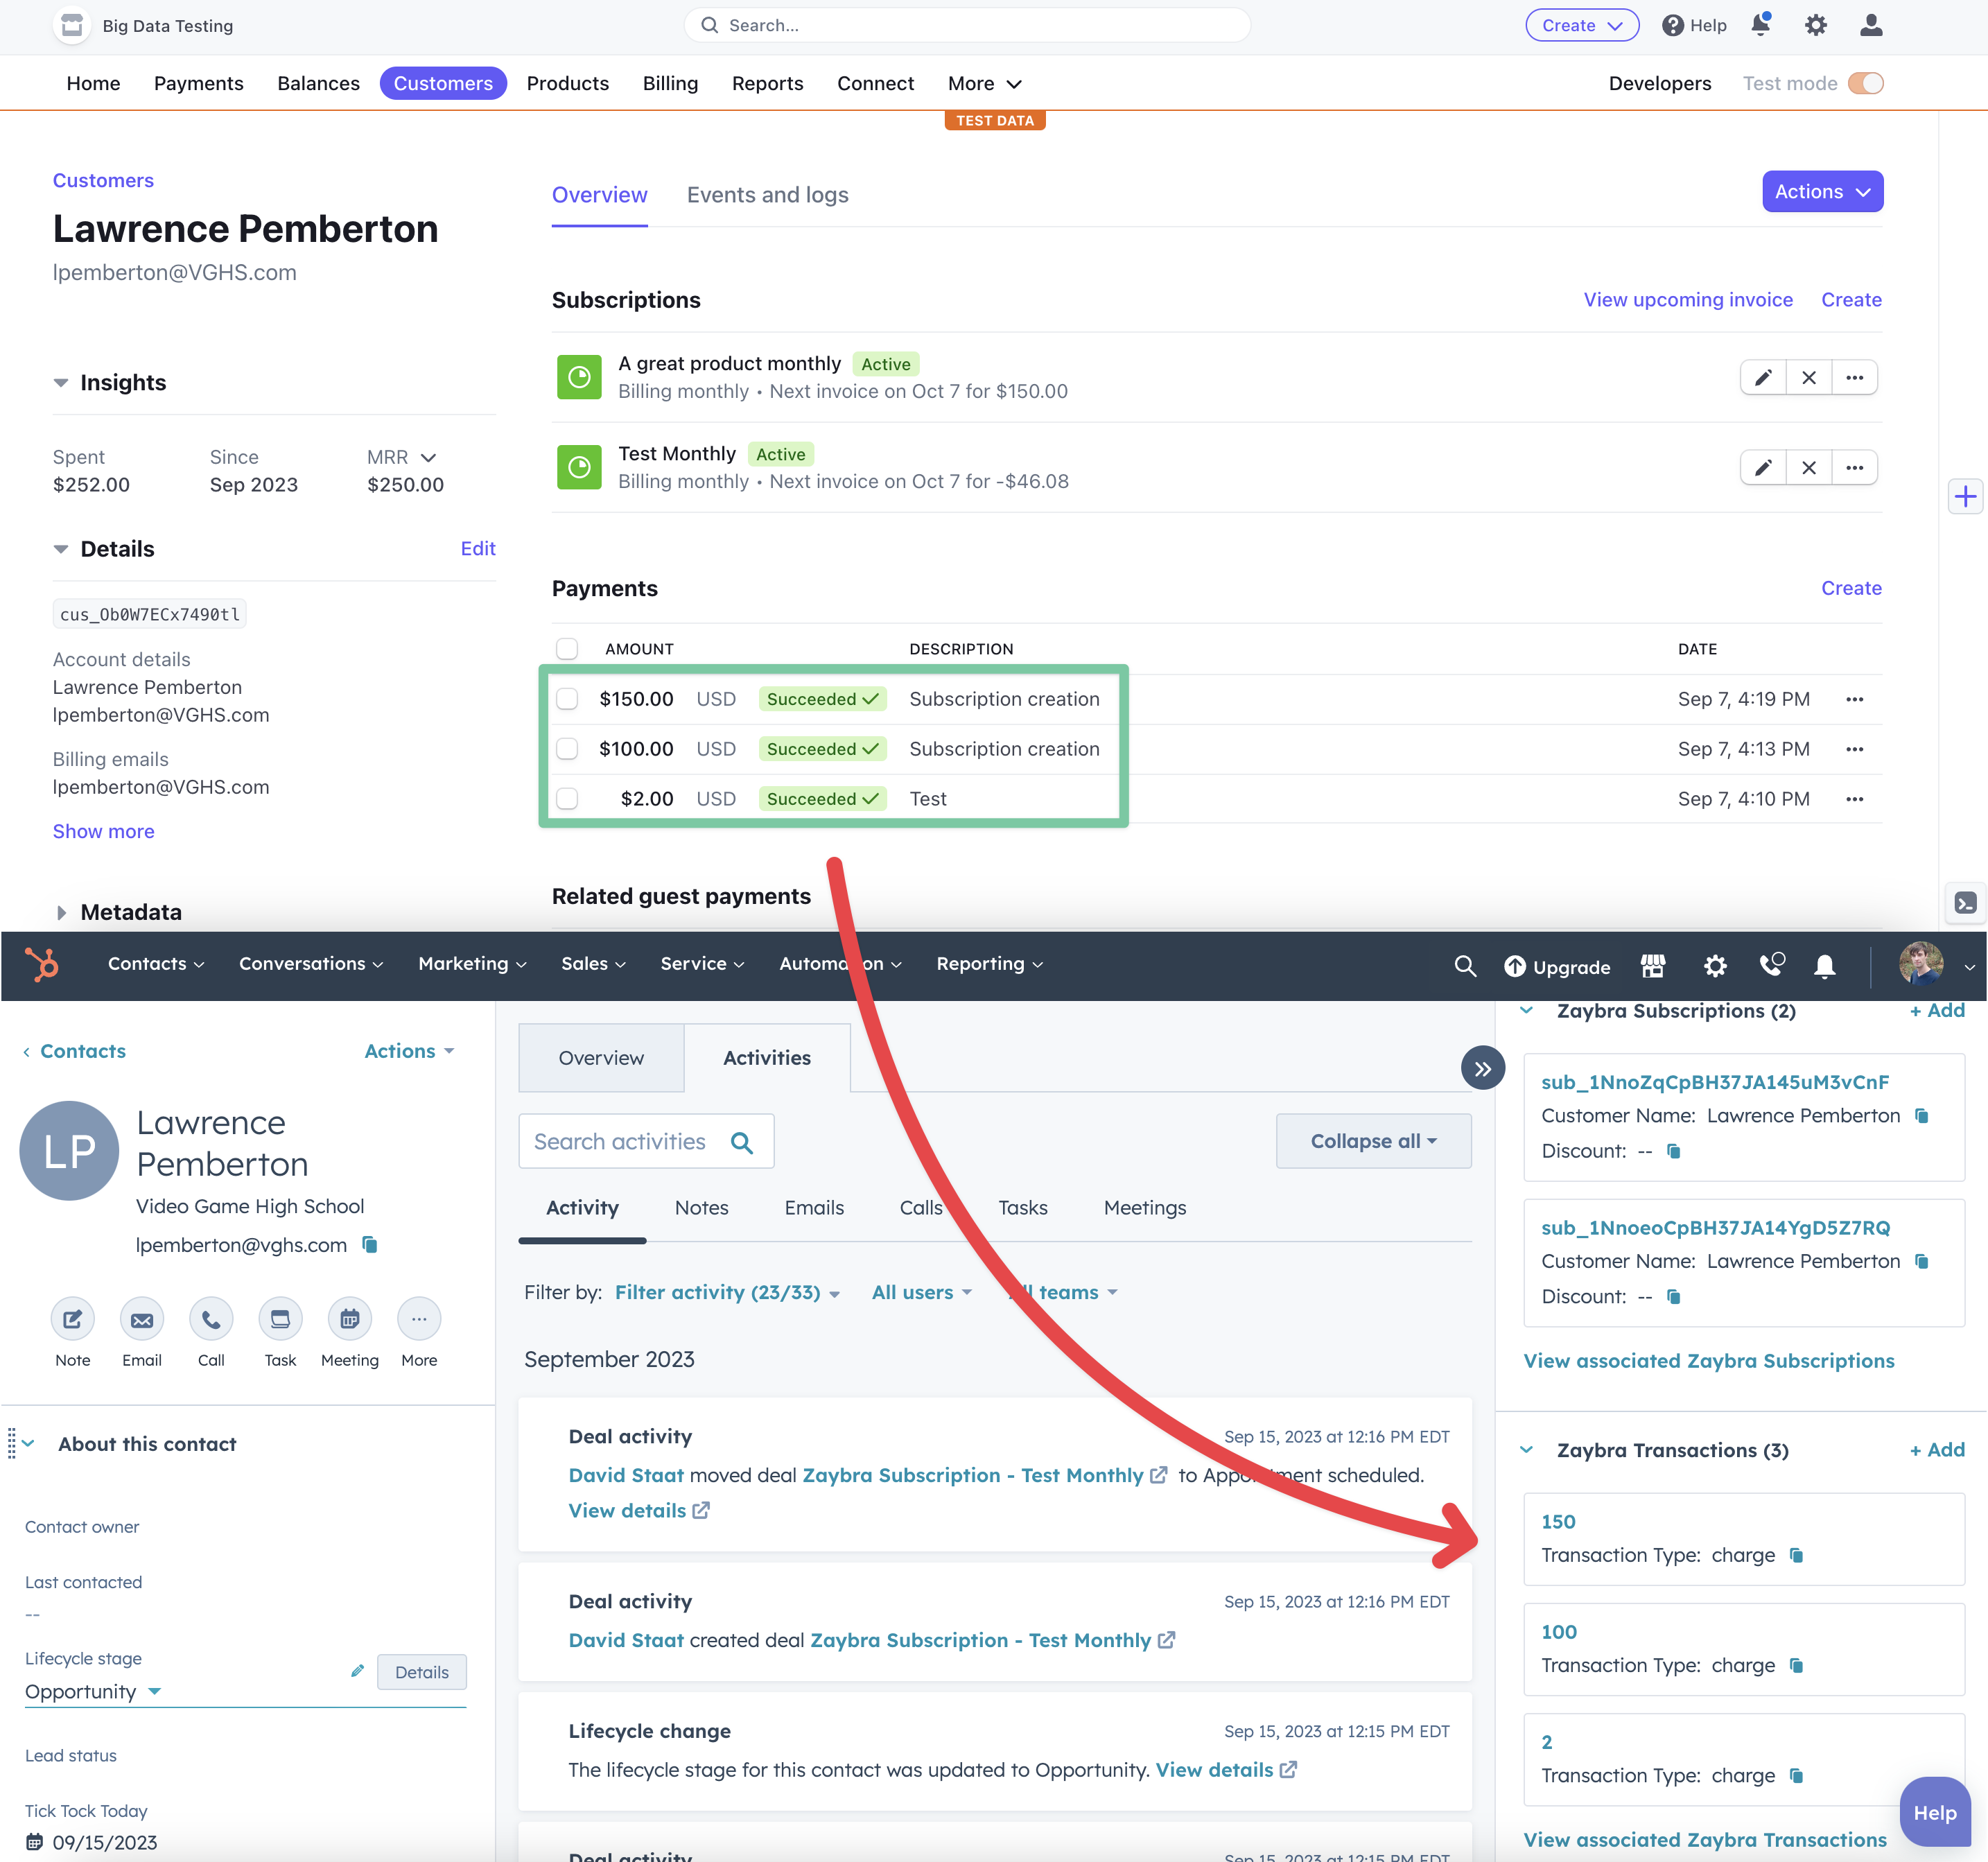Open Stripe user profile icon
This screenshot has height=1862, width=1988.
tap(1871, 25)
